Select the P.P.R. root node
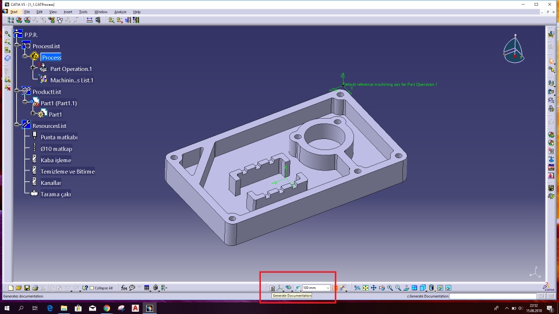Image resolution: width=559 pixels, height=314 pixels. [31, 35]
